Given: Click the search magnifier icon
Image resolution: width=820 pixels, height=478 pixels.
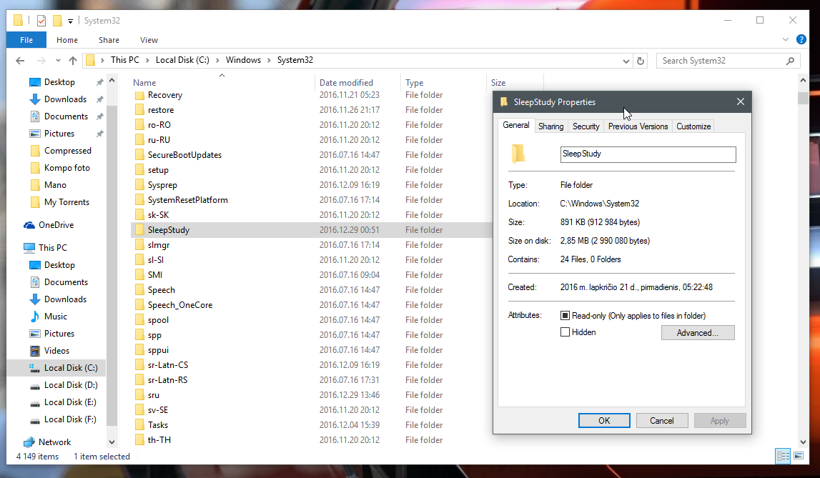Looking at the screenshot, I should pyautogui.click(x=790, y=61).
